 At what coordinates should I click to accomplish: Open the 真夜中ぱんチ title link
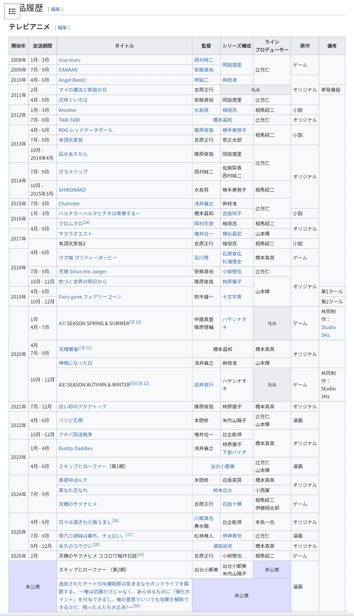[73, 480]
